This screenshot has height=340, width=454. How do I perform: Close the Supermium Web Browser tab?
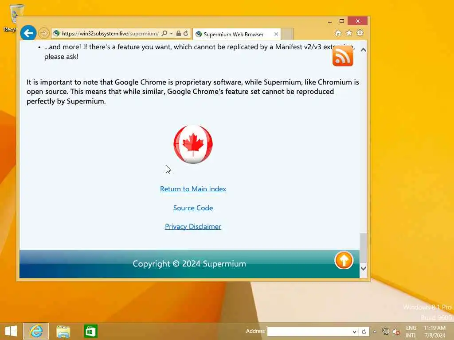coord(276,34)
